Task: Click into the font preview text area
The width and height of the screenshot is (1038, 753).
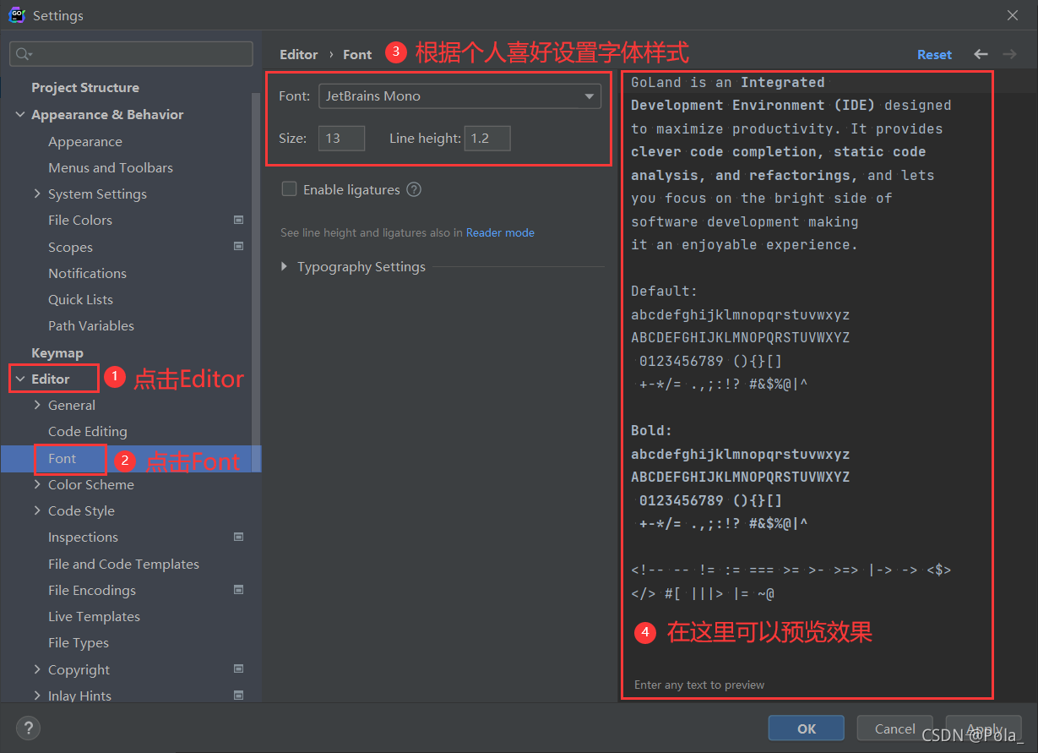Action: click(x=807, y=385)
